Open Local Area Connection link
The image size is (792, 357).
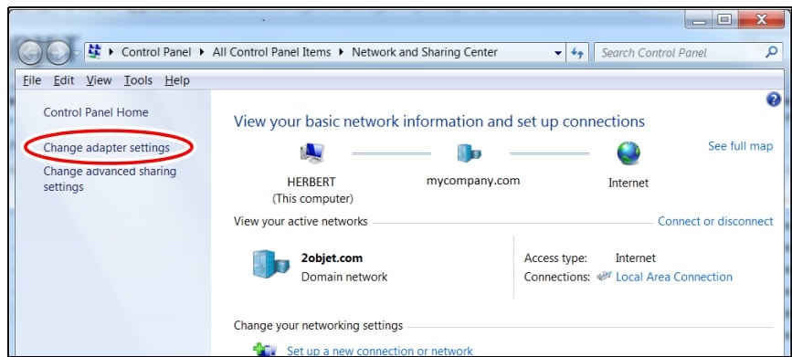[x=674, y=277]
